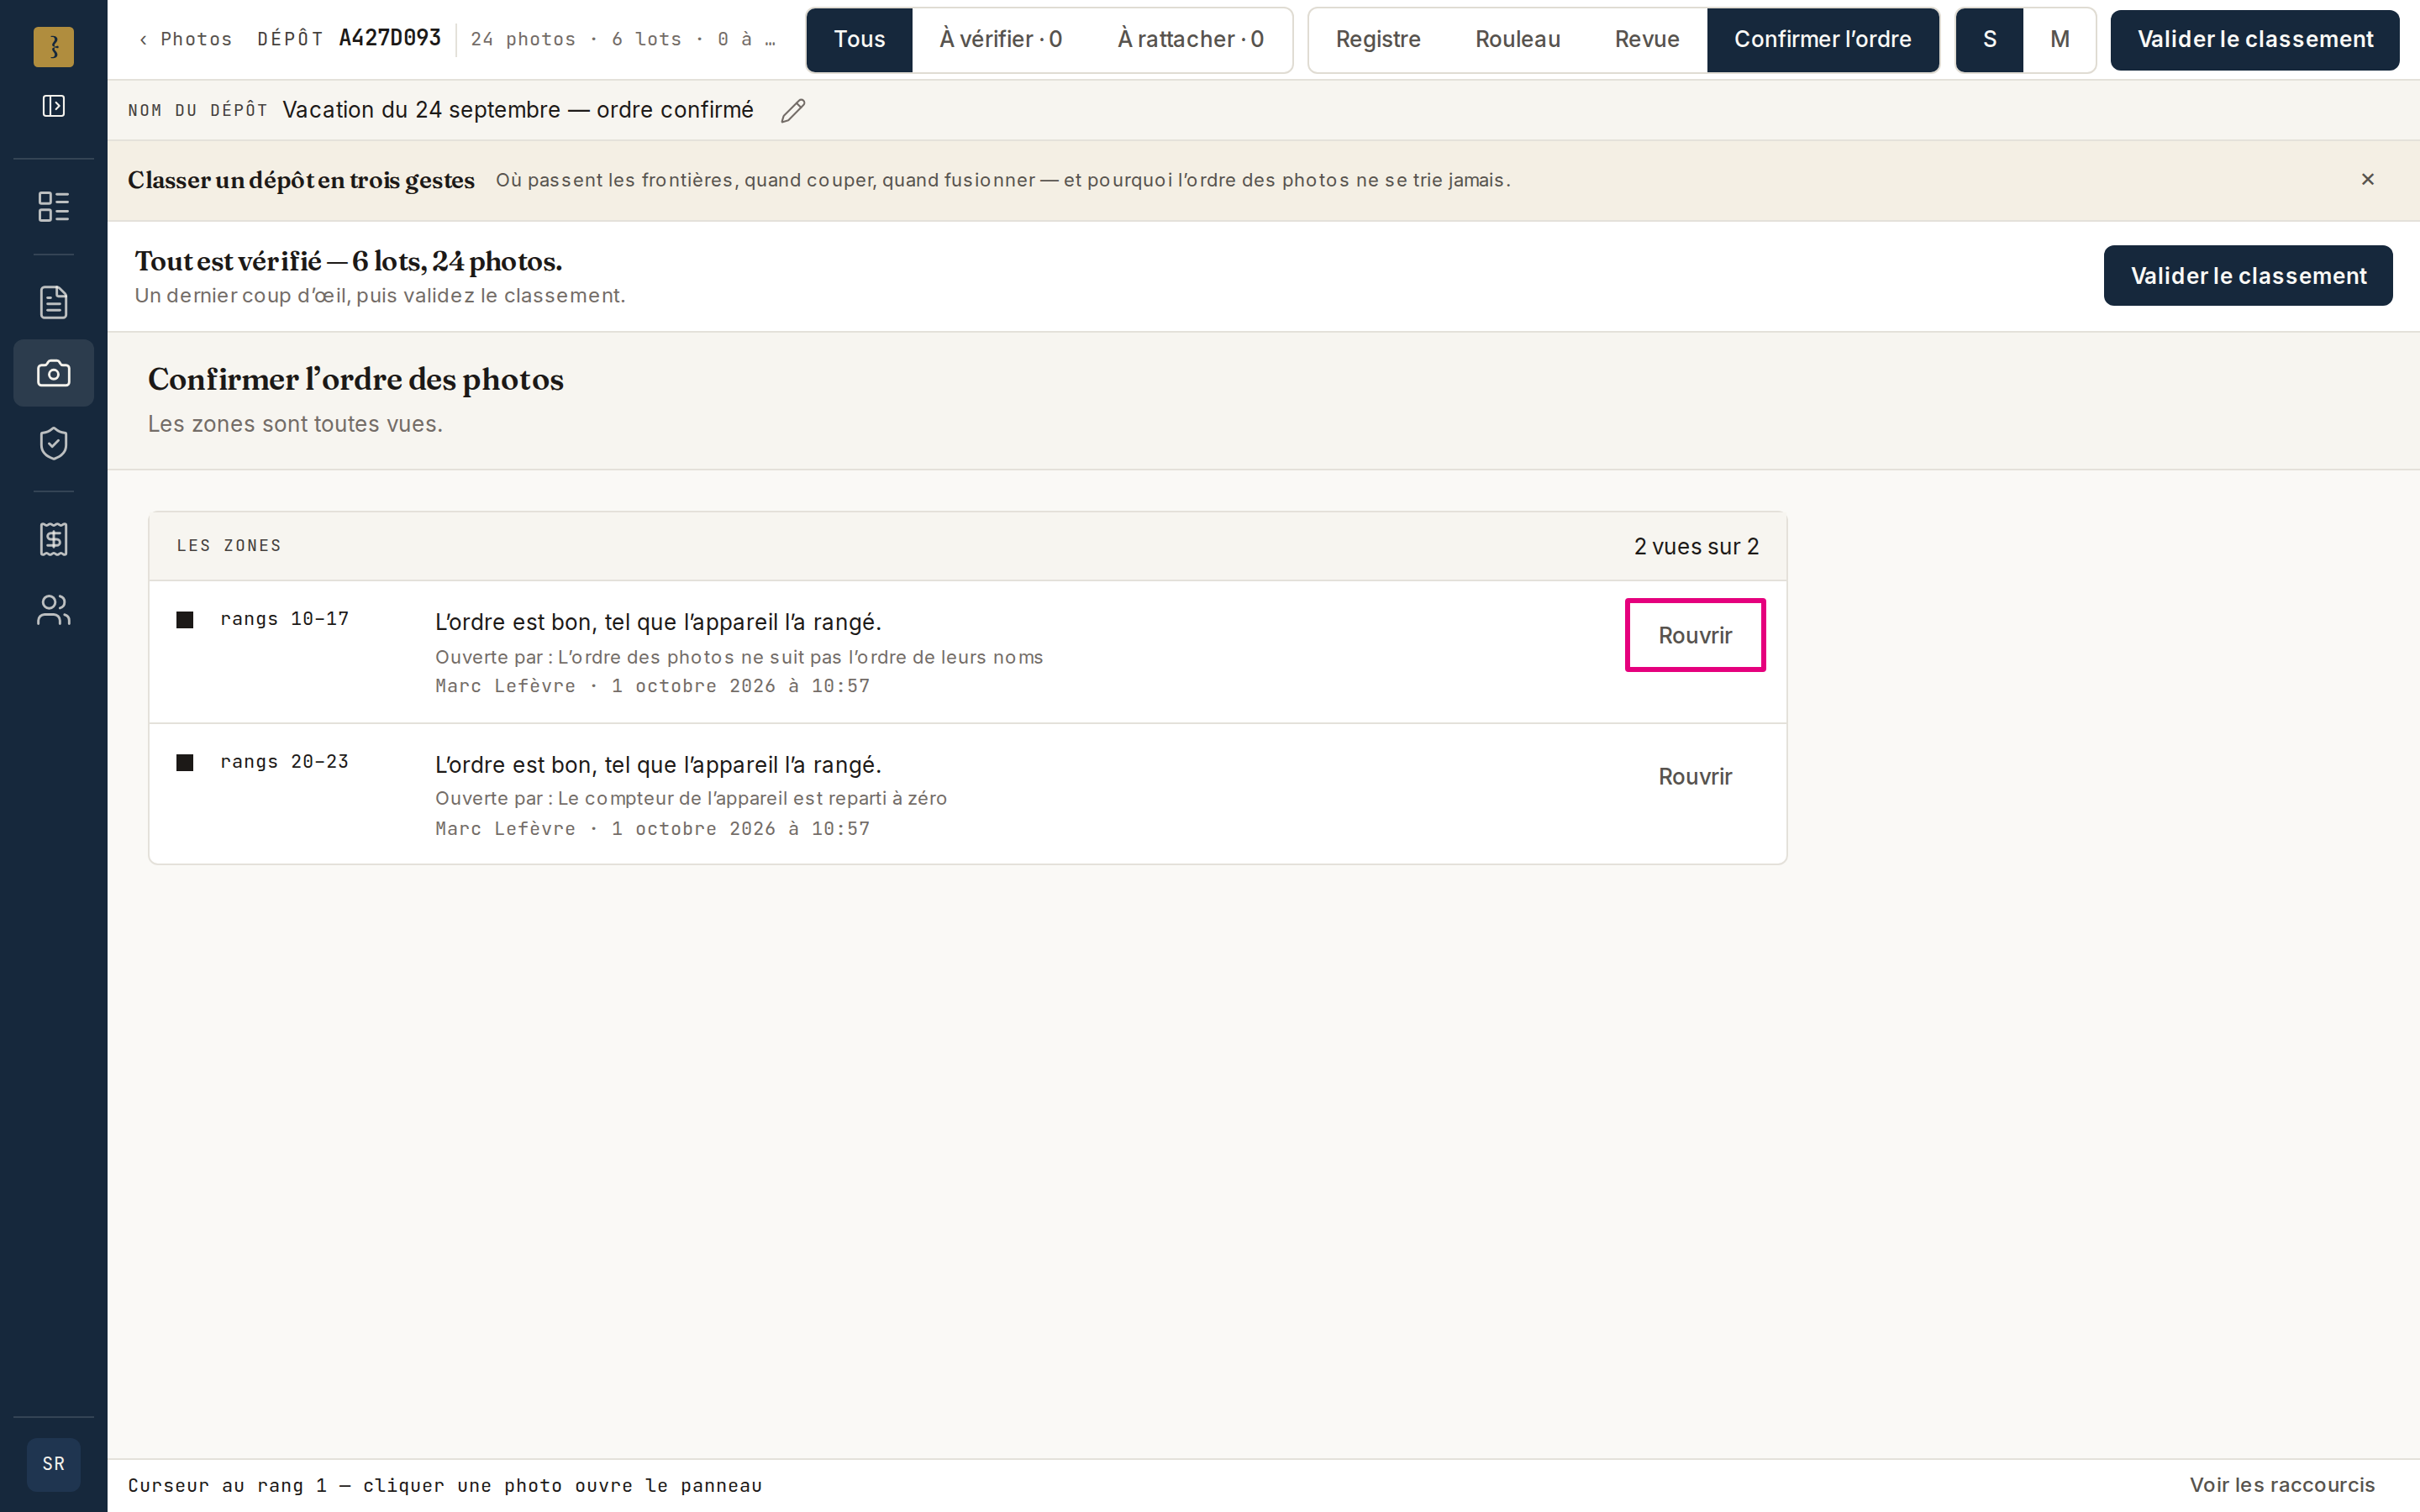This screenshot has width=2420, height=1512.
Task: Click the '2 vues sur 2' counter
Action: click(1696, 546)
